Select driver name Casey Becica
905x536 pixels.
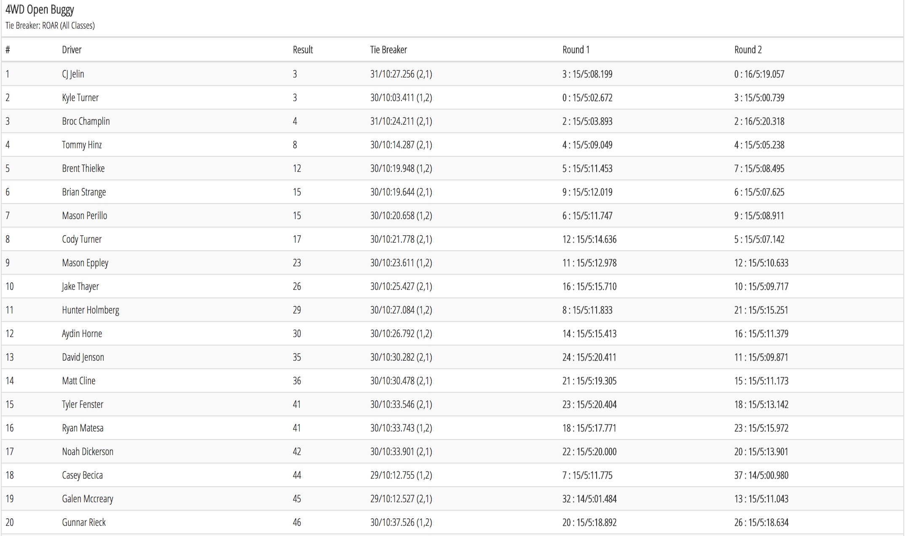click(82, 475)
